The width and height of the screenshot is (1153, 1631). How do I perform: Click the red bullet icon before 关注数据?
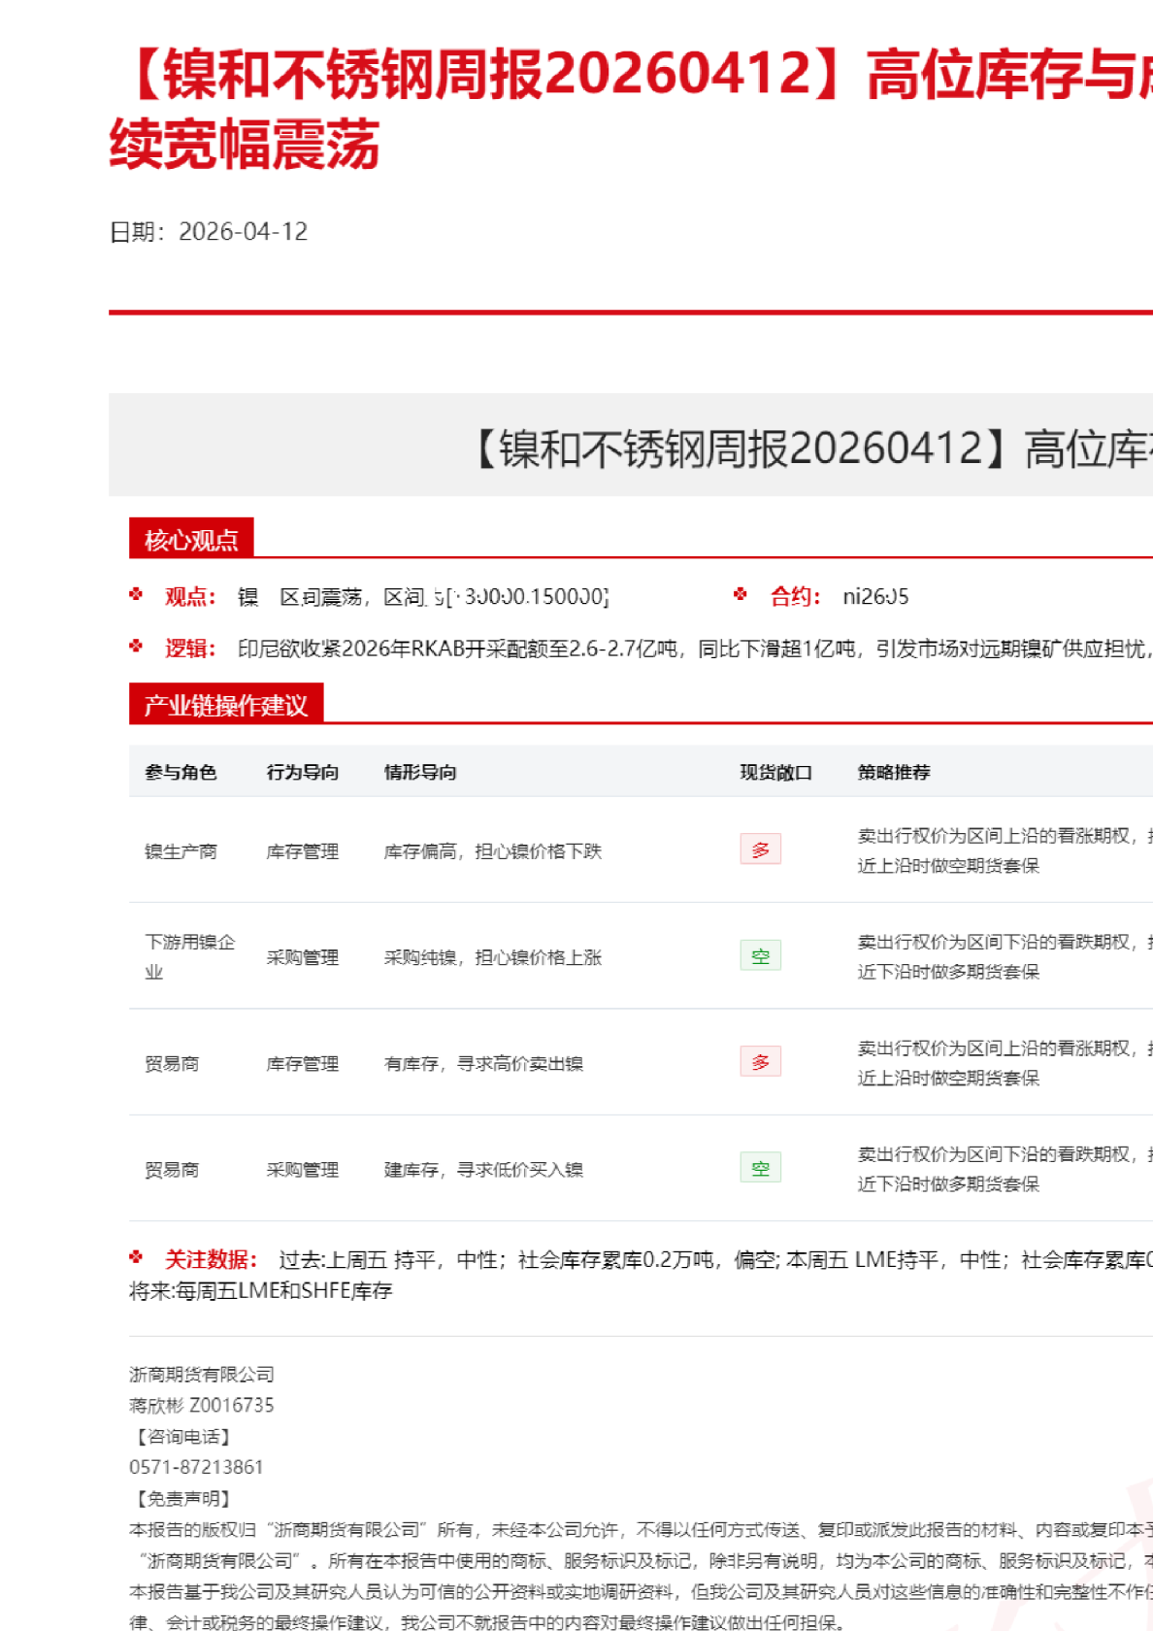[136, 1257]
